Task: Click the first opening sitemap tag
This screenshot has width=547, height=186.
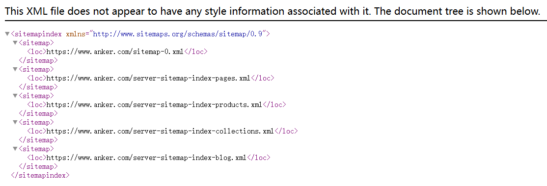Action: pos(36,43)
